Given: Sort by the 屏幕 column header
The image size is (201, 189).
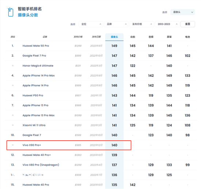Looking at the screenshot, I should tap(169, 37).
